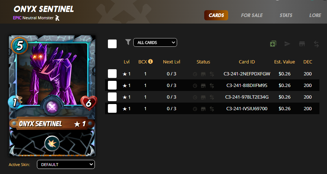The image size is (327, 174).
Task: Check the box for card C3-241-2NEFPDXFGW
Action: tap(112, 74)
